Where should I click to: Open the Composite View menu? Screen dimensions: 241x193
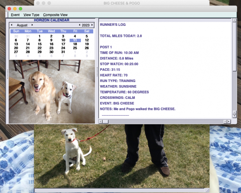pyautogui.click(x=55, y=15)
